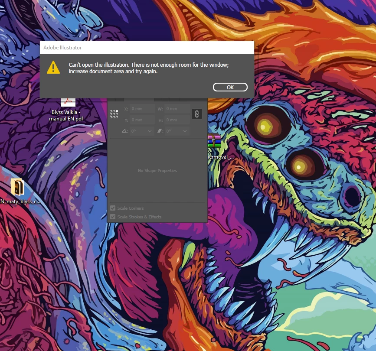
Task: Click the ermoval_... archive label
Action: click(221, 157)
